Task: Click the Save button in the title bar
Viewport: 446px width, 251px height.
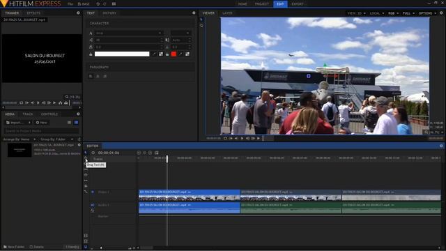Action: (84, 4)
